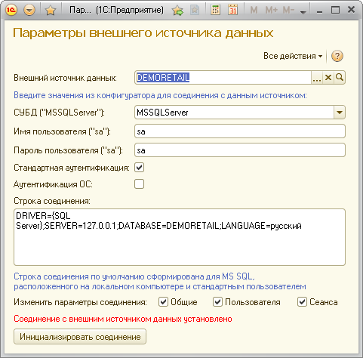The width and height of the screenshot is (363, 358).
Task: Open the Favorites star icon
Action: pyautogui.click(x=51, y=11)
